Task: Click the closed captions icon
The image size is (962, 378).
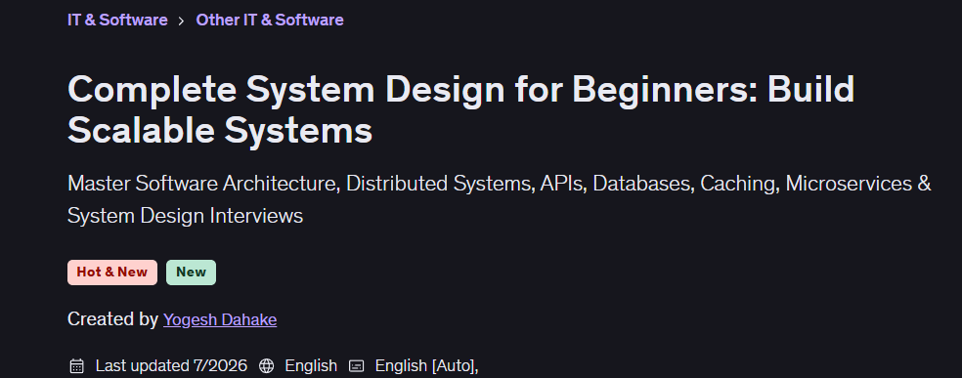Action: (x=357, y=366)
